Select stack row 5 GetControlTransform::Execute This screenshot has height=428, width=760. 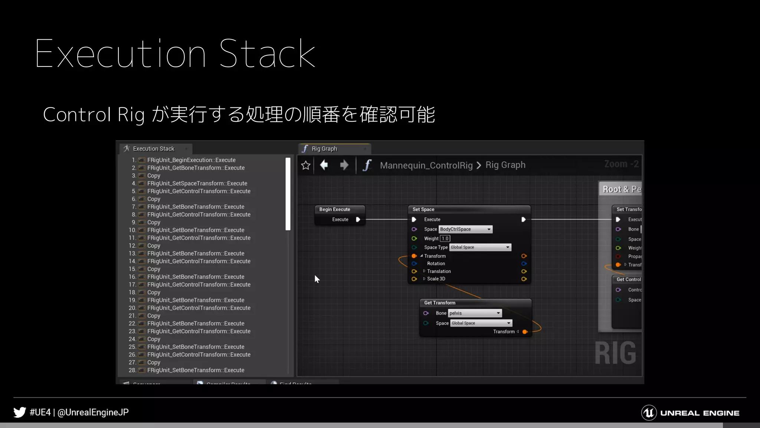tap(199, 191)
